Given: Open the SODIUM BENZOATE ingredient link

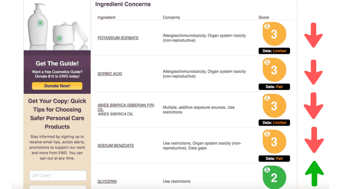Looking at the screenshot, I should pos(115,145).
